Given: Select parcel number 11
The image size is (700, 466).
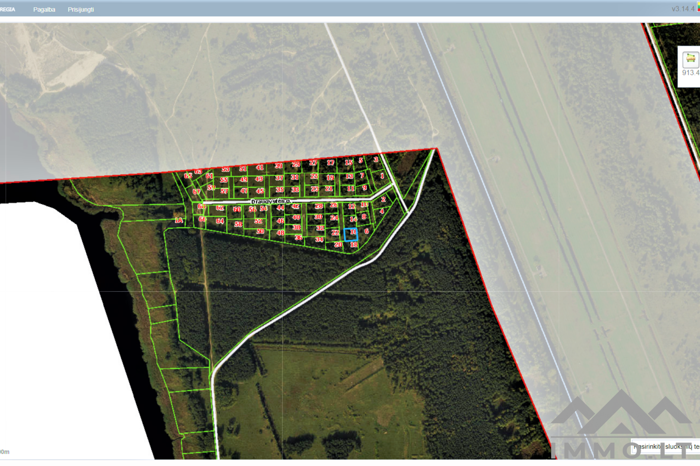Looking at the screenshot, I should click(351, 189).
